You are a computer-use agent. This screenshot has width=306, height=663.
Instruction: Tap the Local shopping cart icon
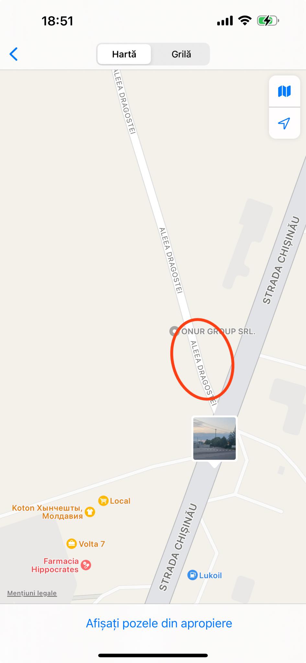click(x=103, y=501)
